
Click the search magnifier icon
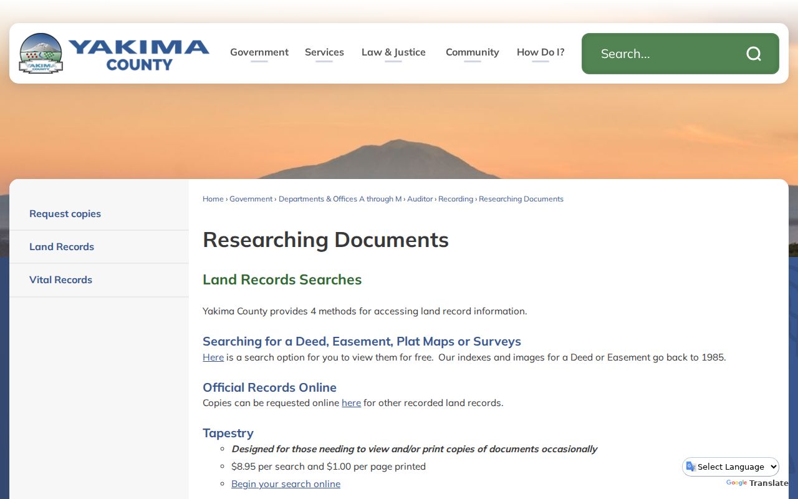pyautogui.click(x=754, y=54)
